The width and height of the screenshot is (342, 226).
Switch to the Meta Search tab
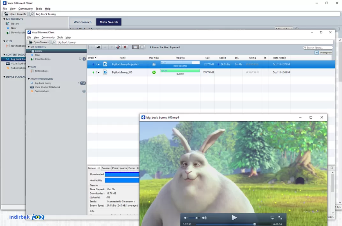click(109, 22)
